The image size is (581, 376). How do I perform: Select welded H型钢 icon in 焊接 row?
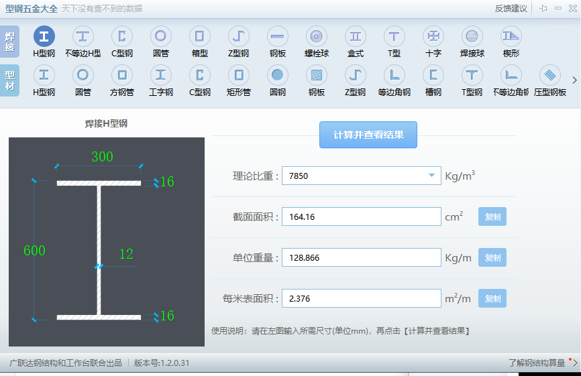point(44,36)
